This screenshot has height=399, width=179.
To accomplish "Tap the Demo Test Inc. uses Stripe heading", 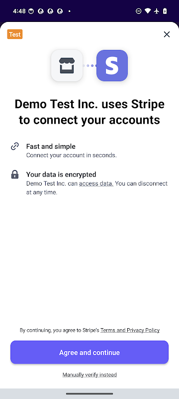I will coord(89,112).
